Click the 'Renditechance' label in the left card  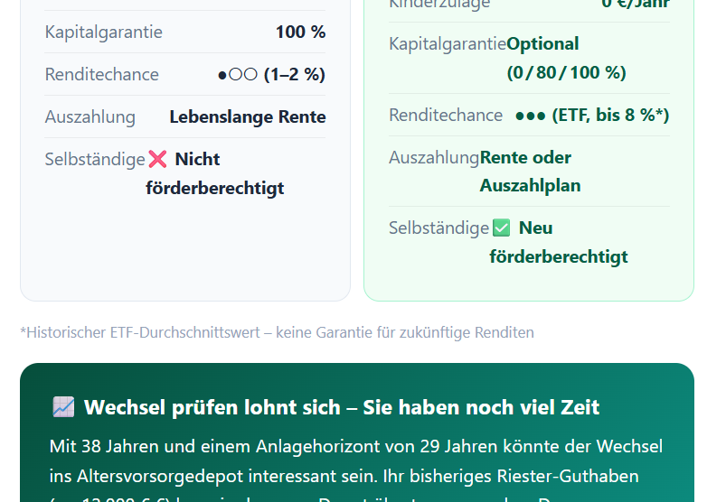(102, 74)
